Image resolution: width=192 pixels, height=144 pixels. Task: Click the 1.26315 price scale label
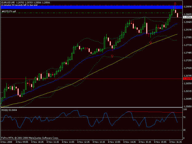click(x=188, y=91)
